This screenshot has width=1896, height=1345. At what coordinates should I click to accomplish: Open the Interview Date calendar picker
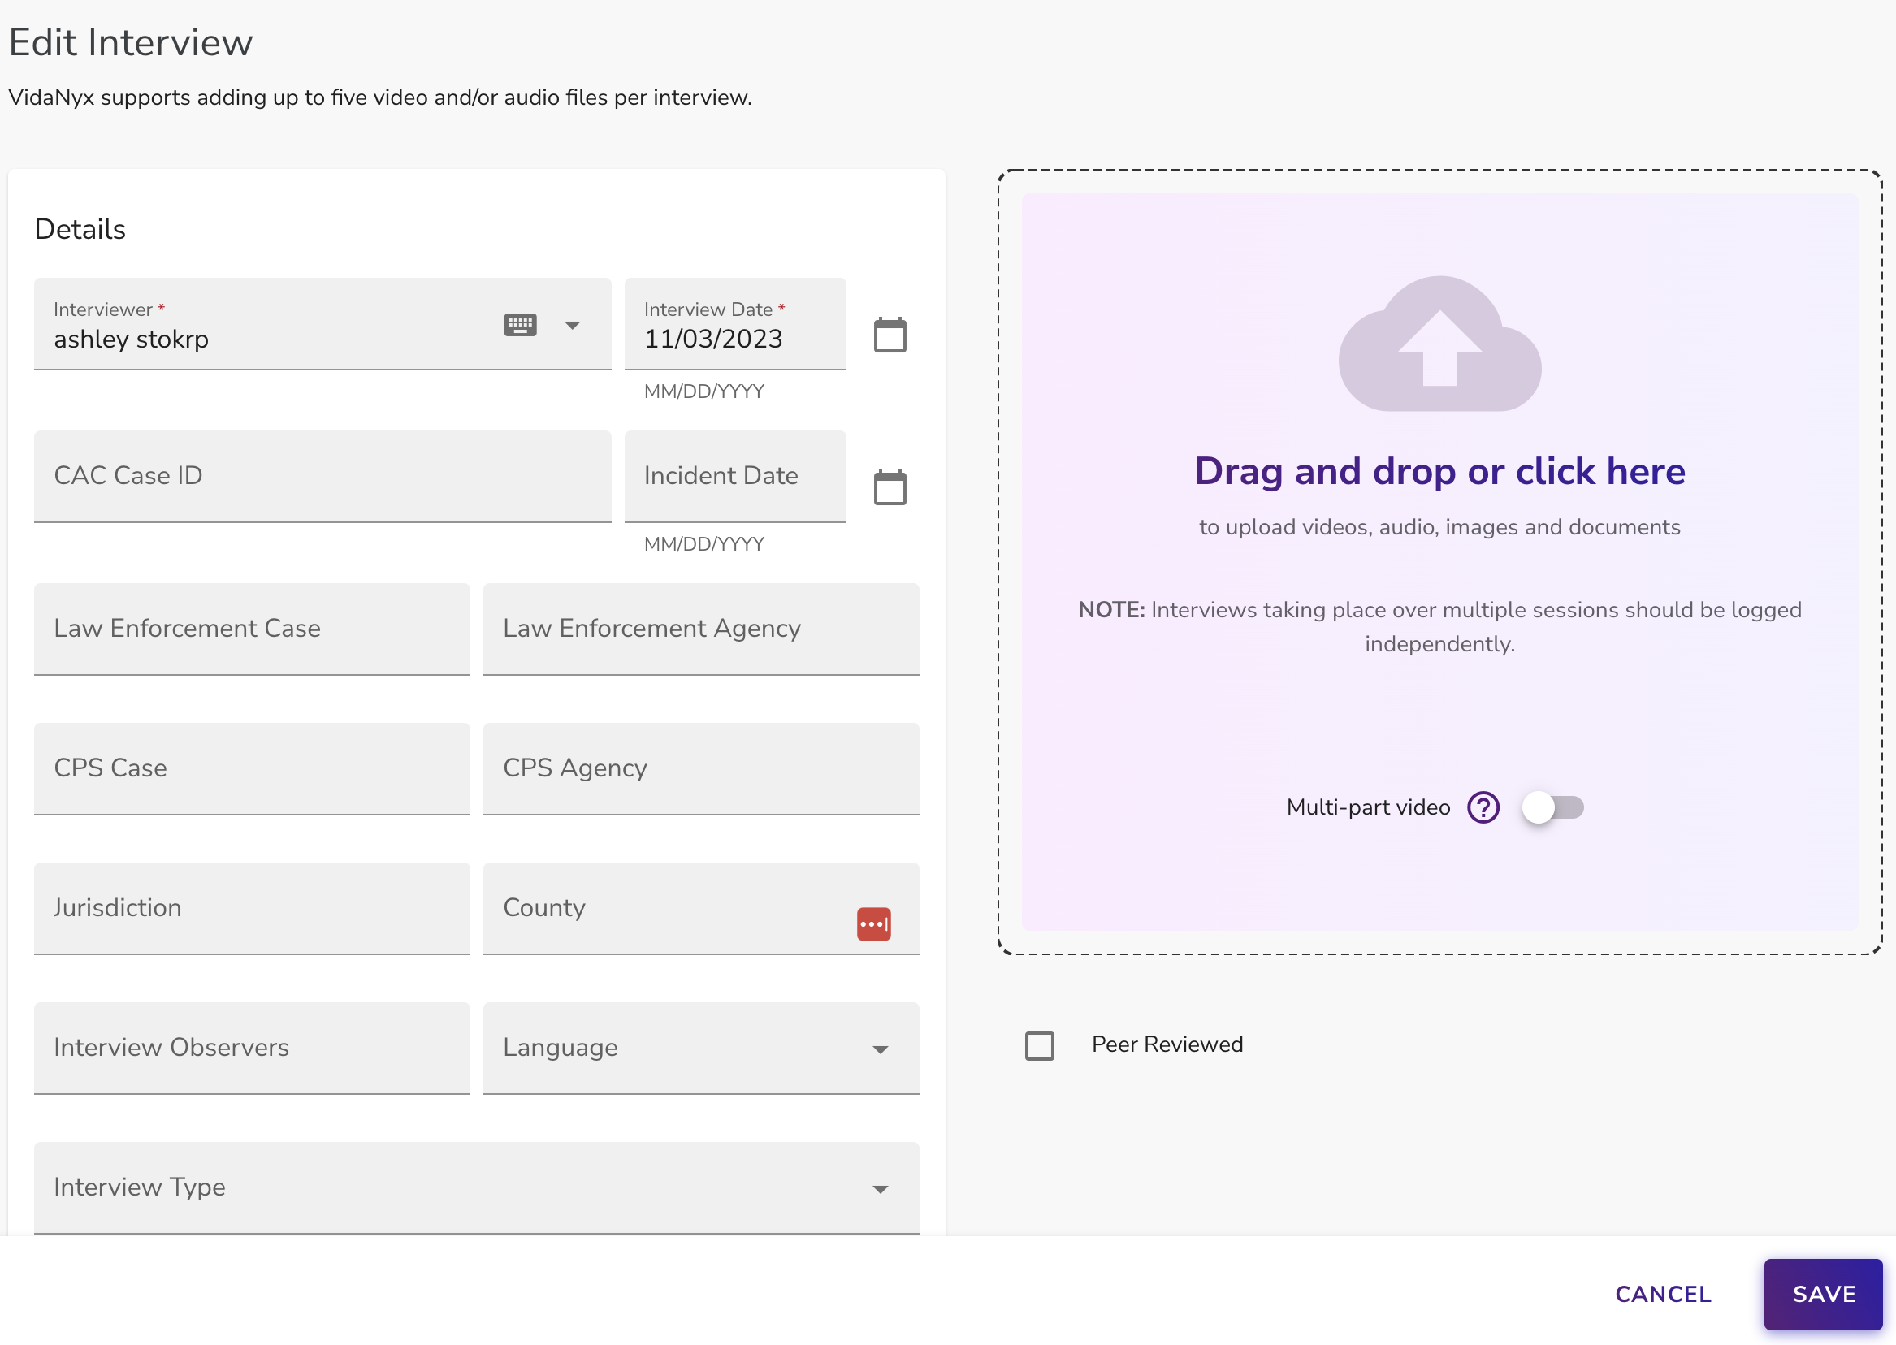pos(890,334)
